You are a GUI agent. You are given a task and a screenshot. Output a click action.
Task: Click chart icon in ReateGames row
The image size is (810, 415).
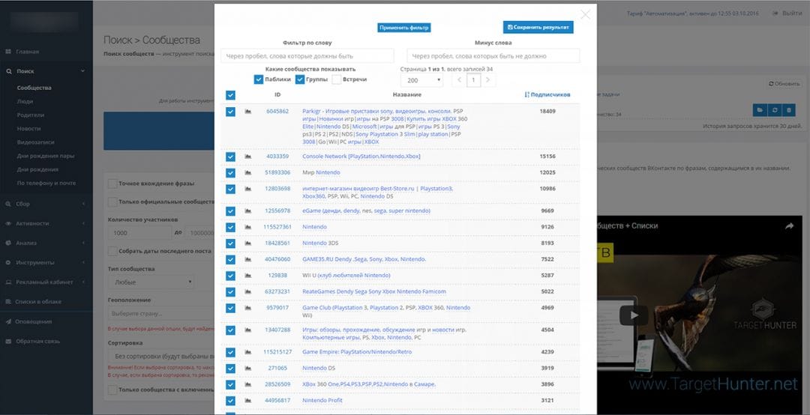[248, 291]
